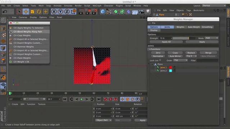The width and height of the screenshot is (230, 129).
Task: Toggle the Z axis lock
Action: [67, 11]
